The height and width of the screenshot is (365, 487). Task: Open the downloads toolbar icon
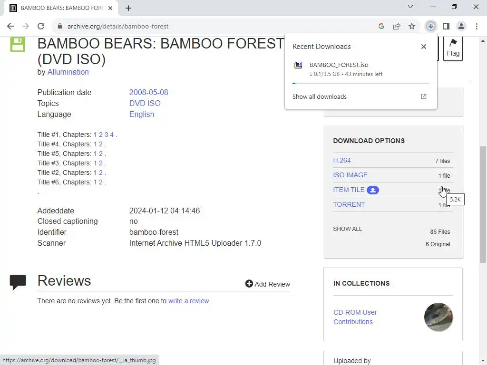click(x=431, y=27)
